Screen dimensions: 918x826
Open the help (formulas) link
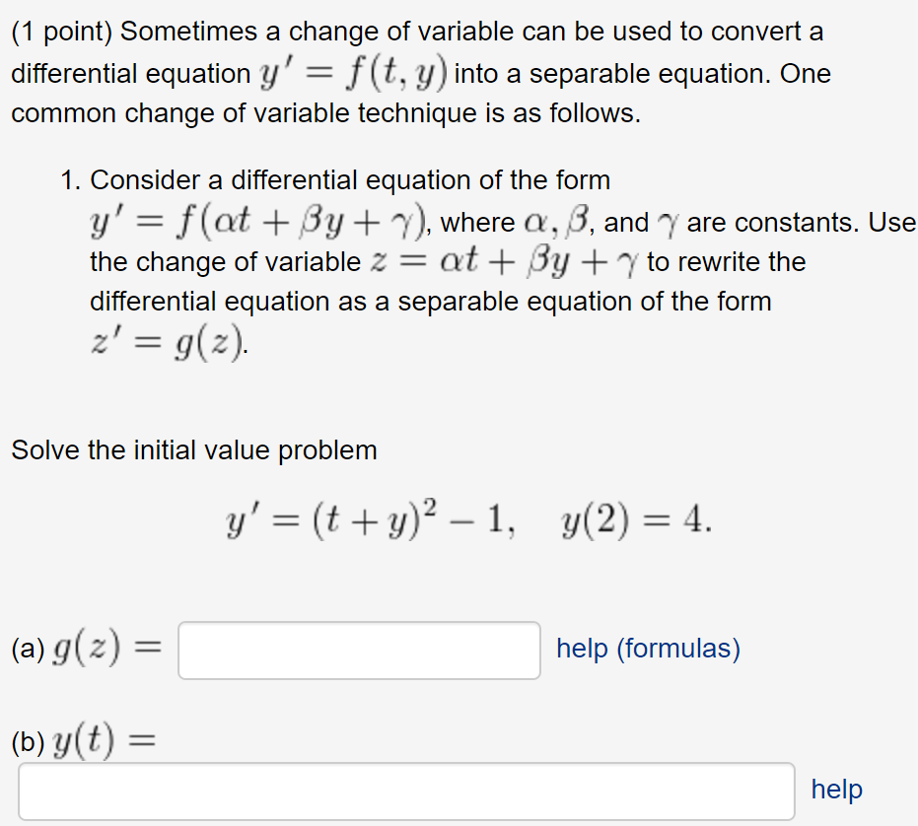[x=646, y=649]
